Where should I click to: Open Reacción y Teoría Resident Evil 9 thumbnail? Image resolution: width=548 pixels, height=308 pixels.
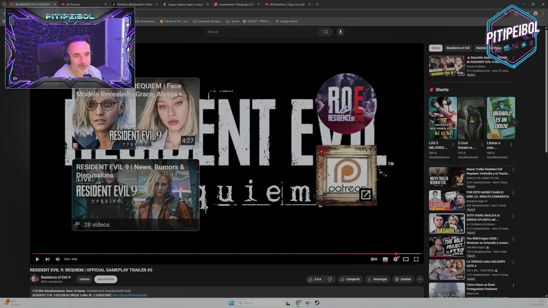pyautogui.click(x=447, y=65)
